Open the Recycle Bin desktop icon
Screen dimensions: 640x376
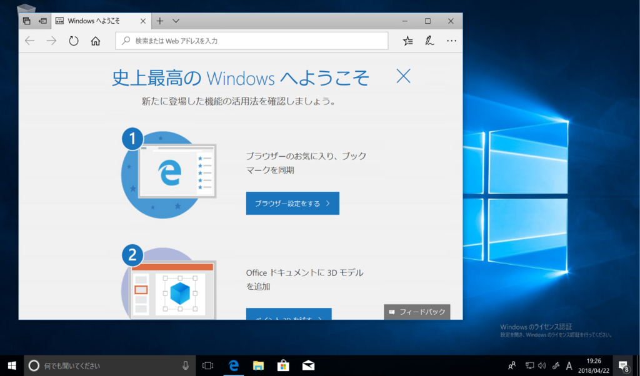click(x=26, y=8)
